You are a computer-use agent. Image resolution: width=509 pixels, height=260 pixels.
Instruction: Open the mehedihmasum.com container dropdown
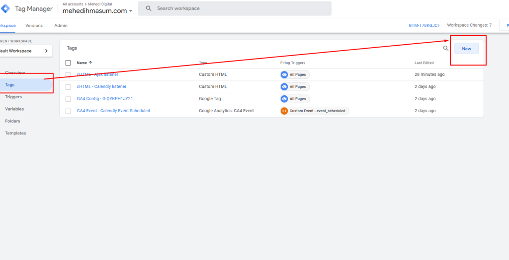pos(97,11)
